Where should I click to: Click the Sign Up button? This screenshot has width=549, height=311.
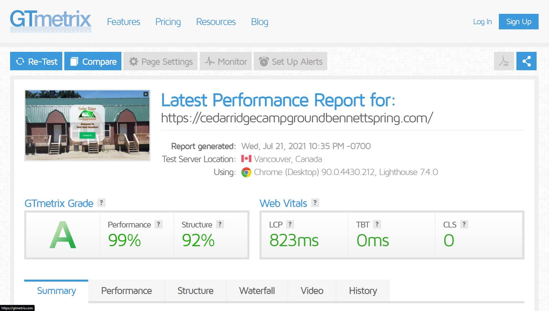518,22
